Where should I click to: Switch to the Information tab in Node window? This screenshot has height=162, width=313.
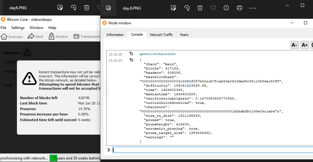pyautogui.click(x=115, y=35)
